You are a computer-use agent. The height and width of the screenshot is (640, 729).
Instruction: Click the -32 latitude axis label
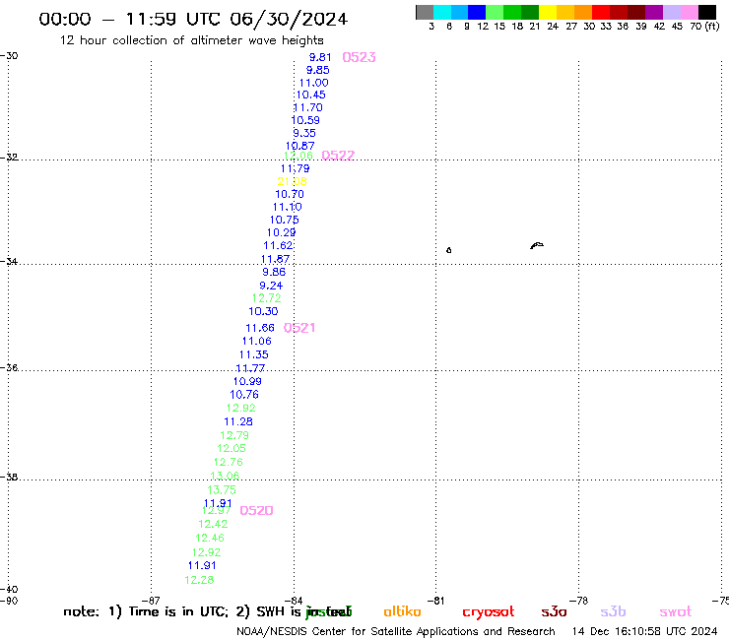pos(9,157)
